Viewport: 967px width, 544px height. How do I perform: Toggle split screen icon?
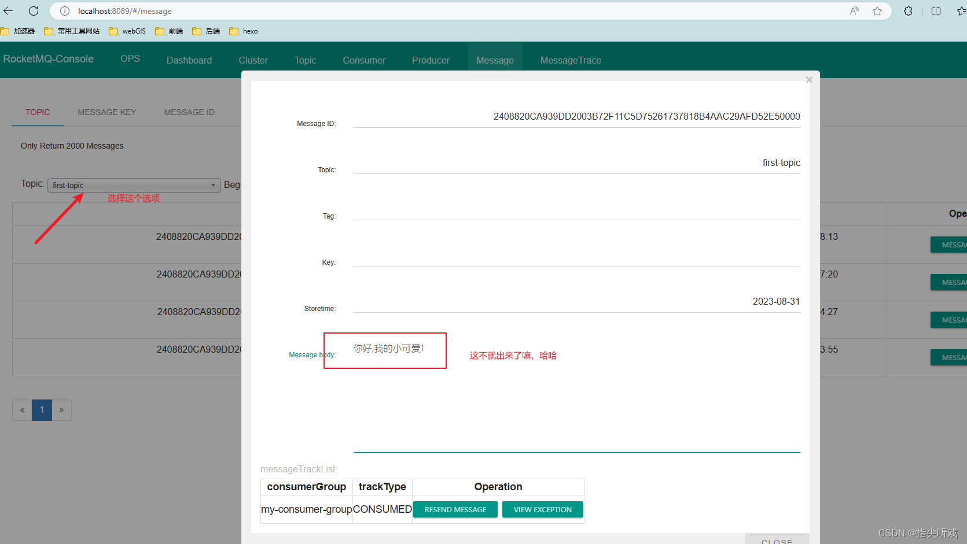pos(936,11)
